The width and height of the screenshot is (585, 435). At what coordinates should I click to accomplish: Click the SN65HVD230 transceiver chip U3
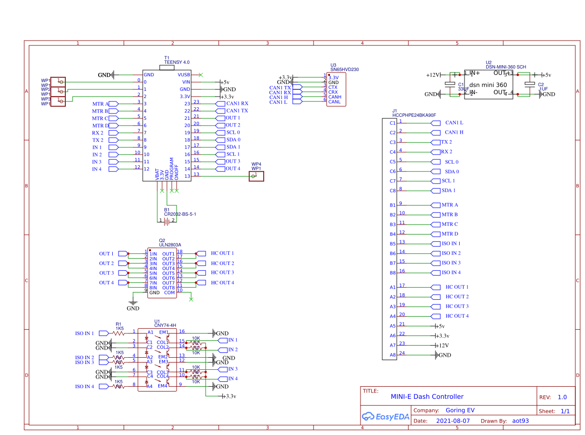tap(336, 90)
